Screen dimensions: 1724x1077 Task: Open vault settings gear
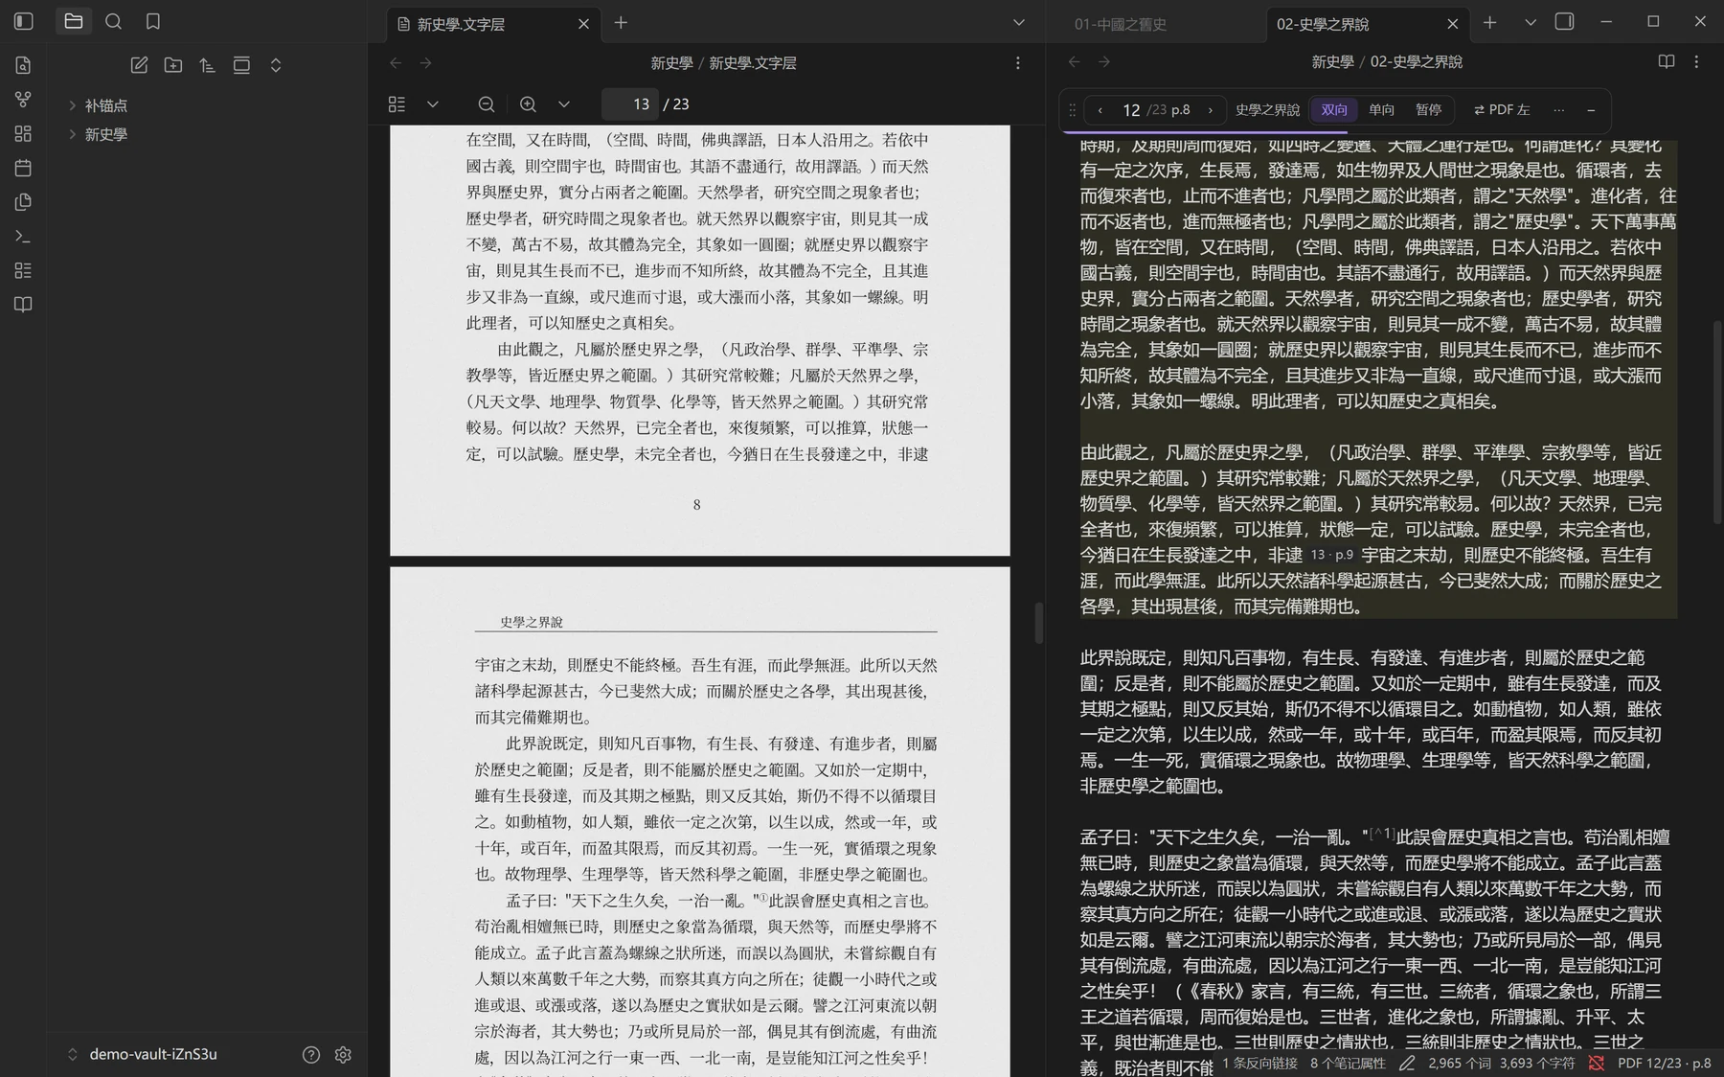[343, 1054]
